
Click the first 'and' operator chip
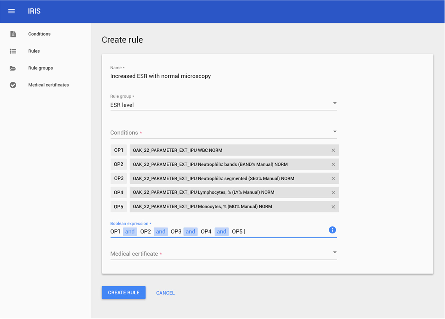tap(130, 232)
